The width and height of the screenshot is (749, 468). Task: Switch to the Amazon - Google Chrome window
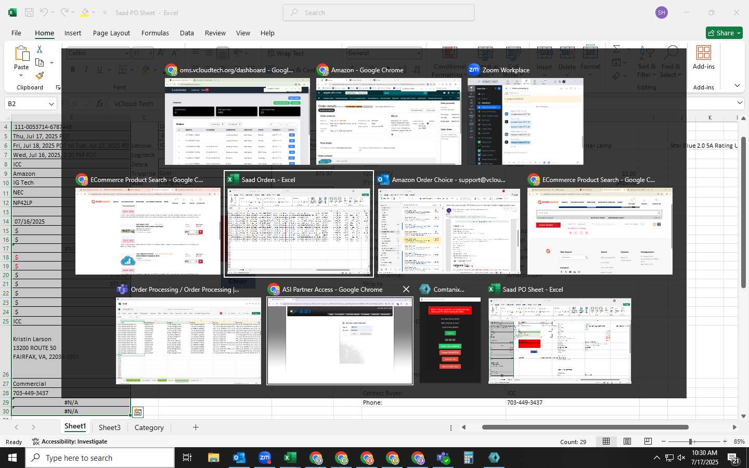[x=389, y=121]
